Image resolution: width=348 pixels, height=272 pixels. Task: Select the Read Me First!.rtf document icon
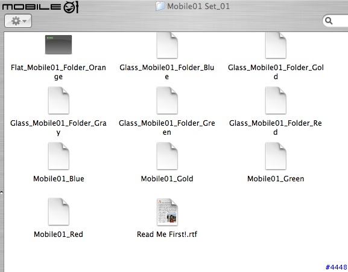[167, 212]
